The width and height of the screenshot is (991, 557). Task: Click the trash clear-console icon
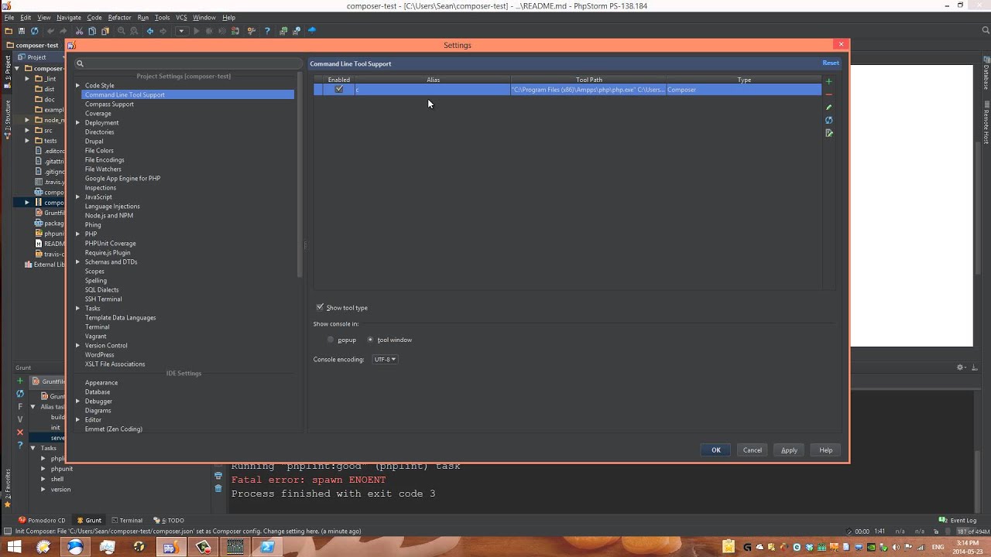pyautogui.click(x=218, y=488)
